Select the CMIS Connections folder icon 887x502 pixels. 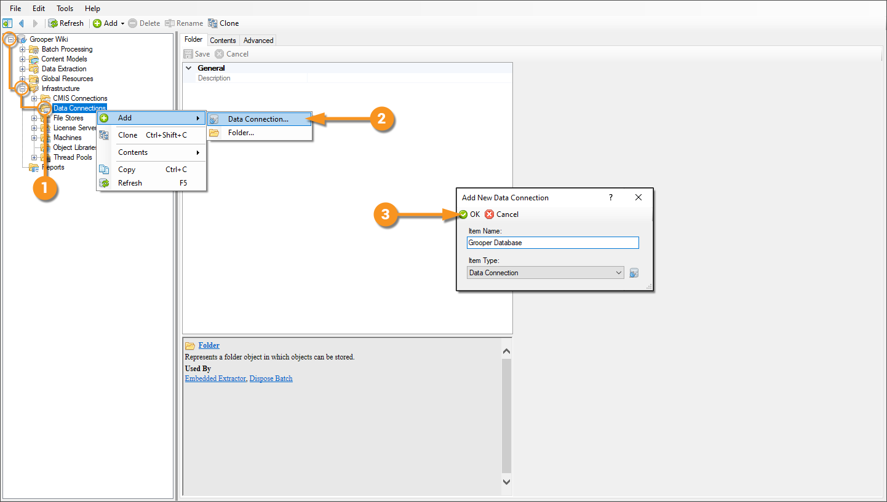point(46,98)
